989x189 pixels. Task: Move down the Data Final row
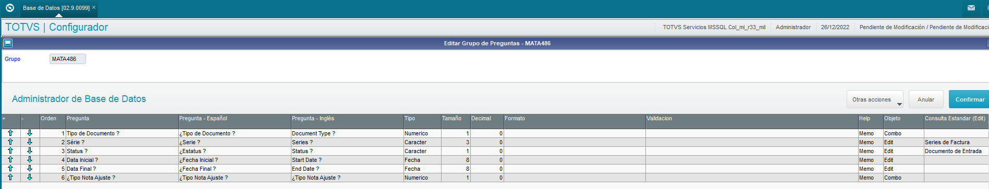30,169
